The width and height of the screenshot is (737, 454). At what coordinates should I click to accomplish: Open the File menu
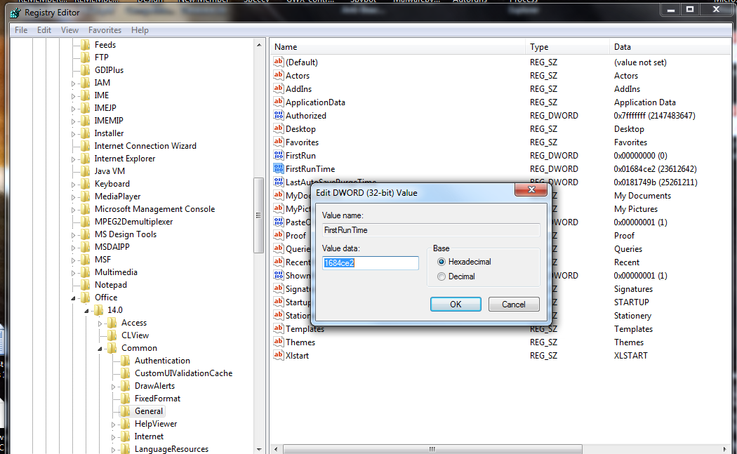pyautogui.click(x=21, y=30)
